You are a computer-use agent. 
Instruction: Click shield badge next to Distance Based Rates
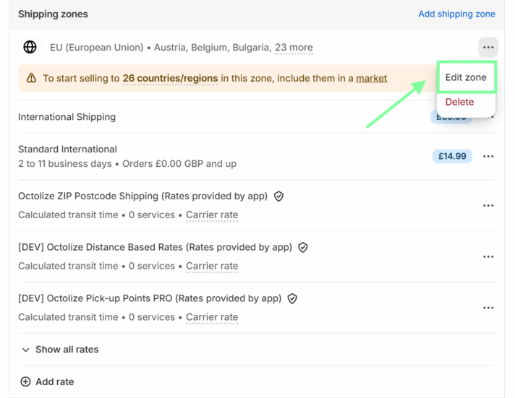click(x=303, y=247)
